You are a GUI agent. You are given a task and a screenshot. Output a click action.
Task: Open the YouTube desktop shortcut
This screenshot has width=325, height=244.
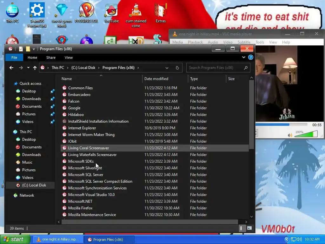point(111,13)
